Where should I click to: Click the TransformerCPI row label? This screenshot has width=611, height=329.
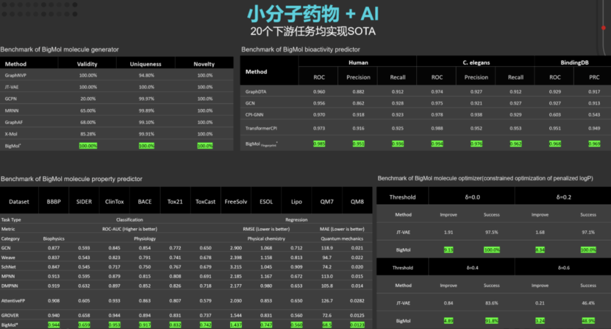[261, 128]
